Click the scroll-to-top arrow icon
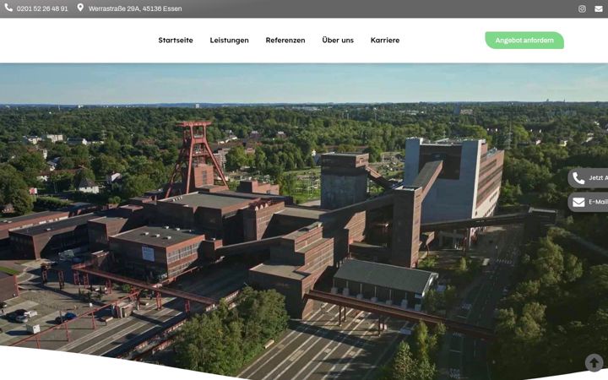Image resolution: width=608 pixels, height=380 pixels. (x=594, y=363)
